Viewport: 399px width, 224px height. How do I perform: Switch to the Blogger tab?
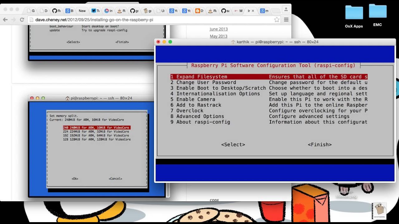coord(199,11)
